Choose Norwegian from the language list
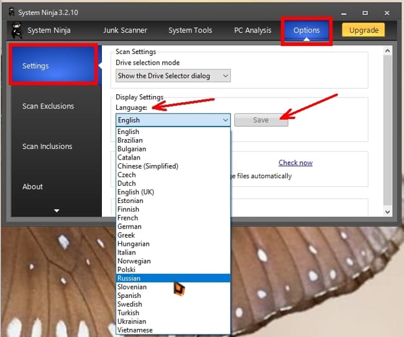The width and height of the screenshot is (404, 337). coord(173,261)
